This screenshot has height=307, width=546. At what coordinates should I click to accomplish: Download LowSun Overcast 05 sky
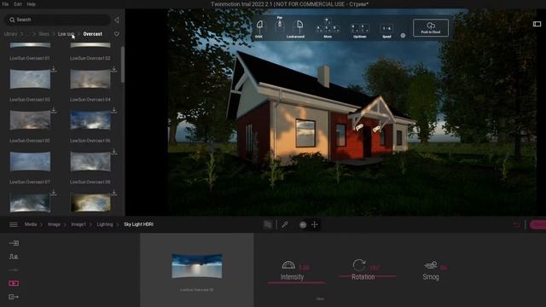(53, 110)
